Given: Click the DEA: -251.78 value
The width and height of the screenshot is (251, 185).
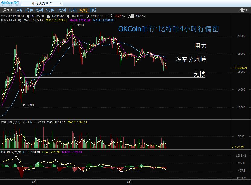Looking at the screenshot, I should pos(51,152).
